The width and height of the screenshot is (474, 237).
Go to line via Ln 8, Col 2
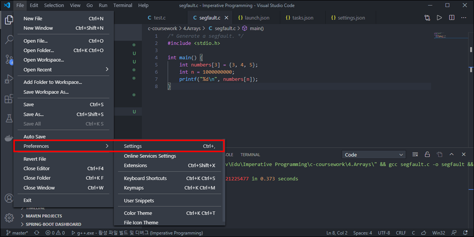337,233
